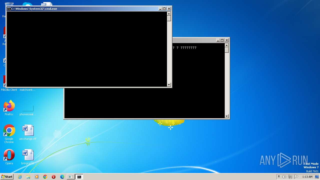The height and width of the screenshot is (180, 320).
Task: Click scroll-down arrow in front cmd.exe window
Action: coord(169,85)
